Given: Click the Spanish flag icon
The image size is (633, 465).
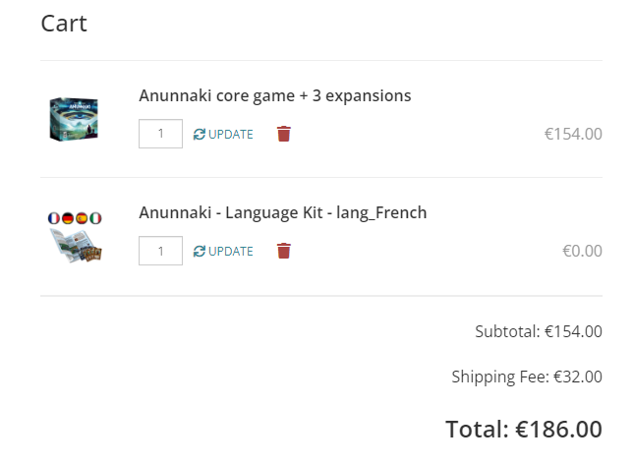Looking at the screenshot, I should [82, 218].
